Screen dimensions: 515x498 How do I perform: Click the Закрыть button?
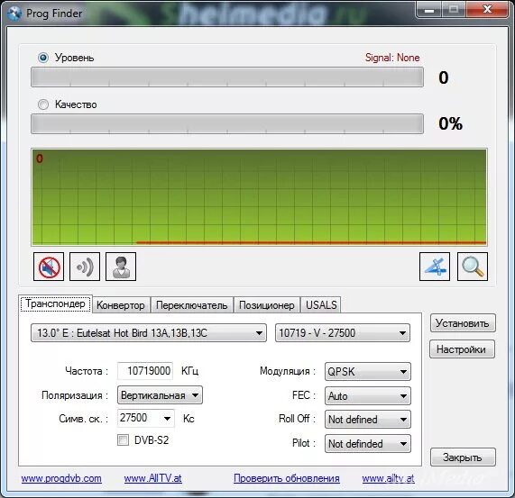[463, 457]
